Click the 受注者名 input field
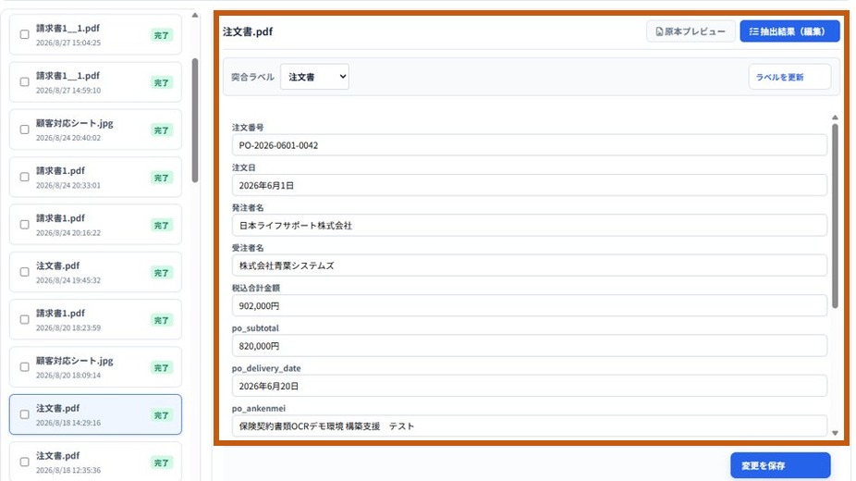The width and height of the screenshot is (856, 481). 529,265
